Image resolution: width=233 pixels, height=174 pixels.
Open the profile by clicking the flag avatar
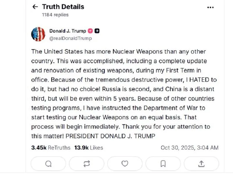click(38, 34)
